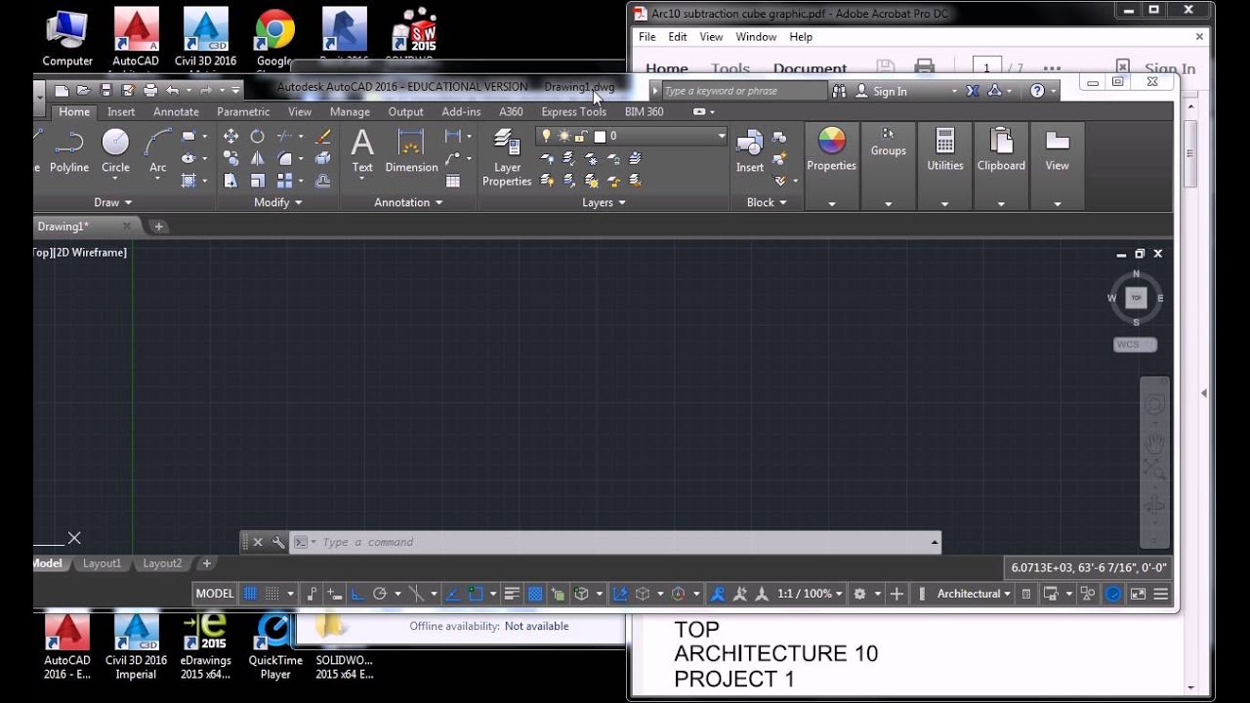Expand the Layers panel dropdown
Screen dimensions: 1250x703
click(604, 202)
